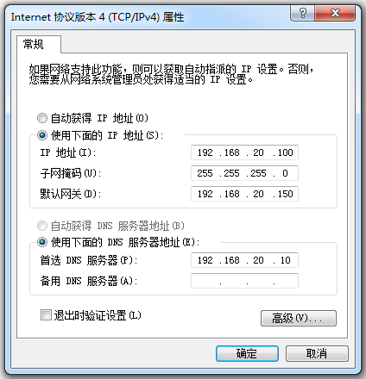Confirm with the 确定 button
Screen dimensions: 366x379
point(247,353)
